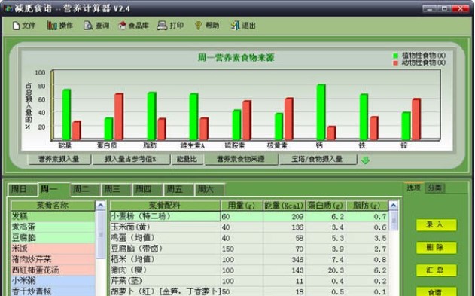475x296 pixels.
Task: Click the 打印 printer icon
Action: click(x=162, y=26)
